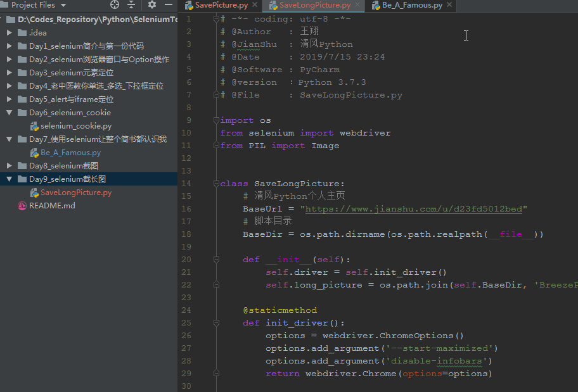Click 'webdriver.ChromeOptions()' on line 26

pos(393,336)
